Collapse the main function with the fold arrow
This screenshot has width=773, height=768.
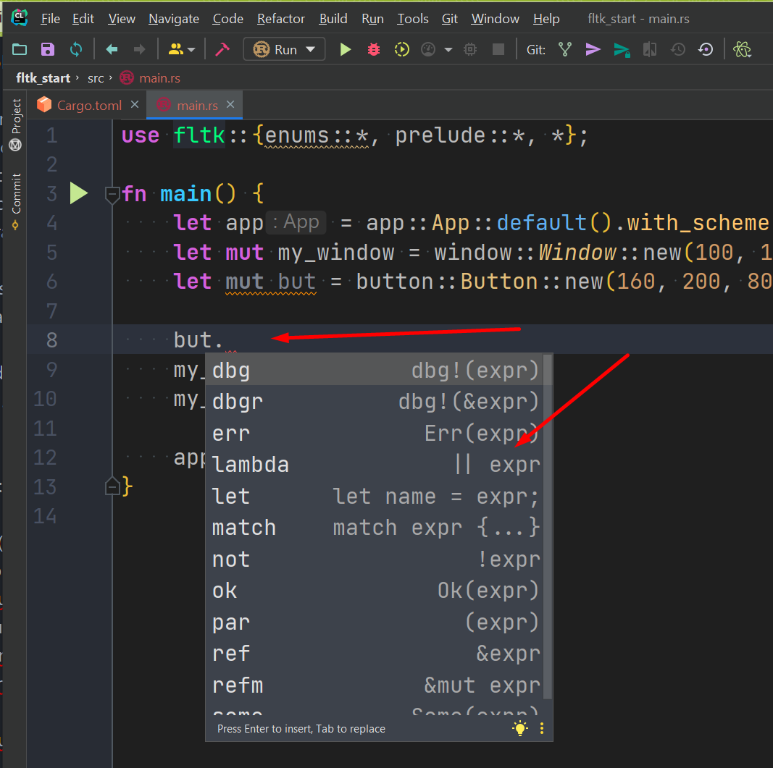pyautogui.click(x=112, y=193)
